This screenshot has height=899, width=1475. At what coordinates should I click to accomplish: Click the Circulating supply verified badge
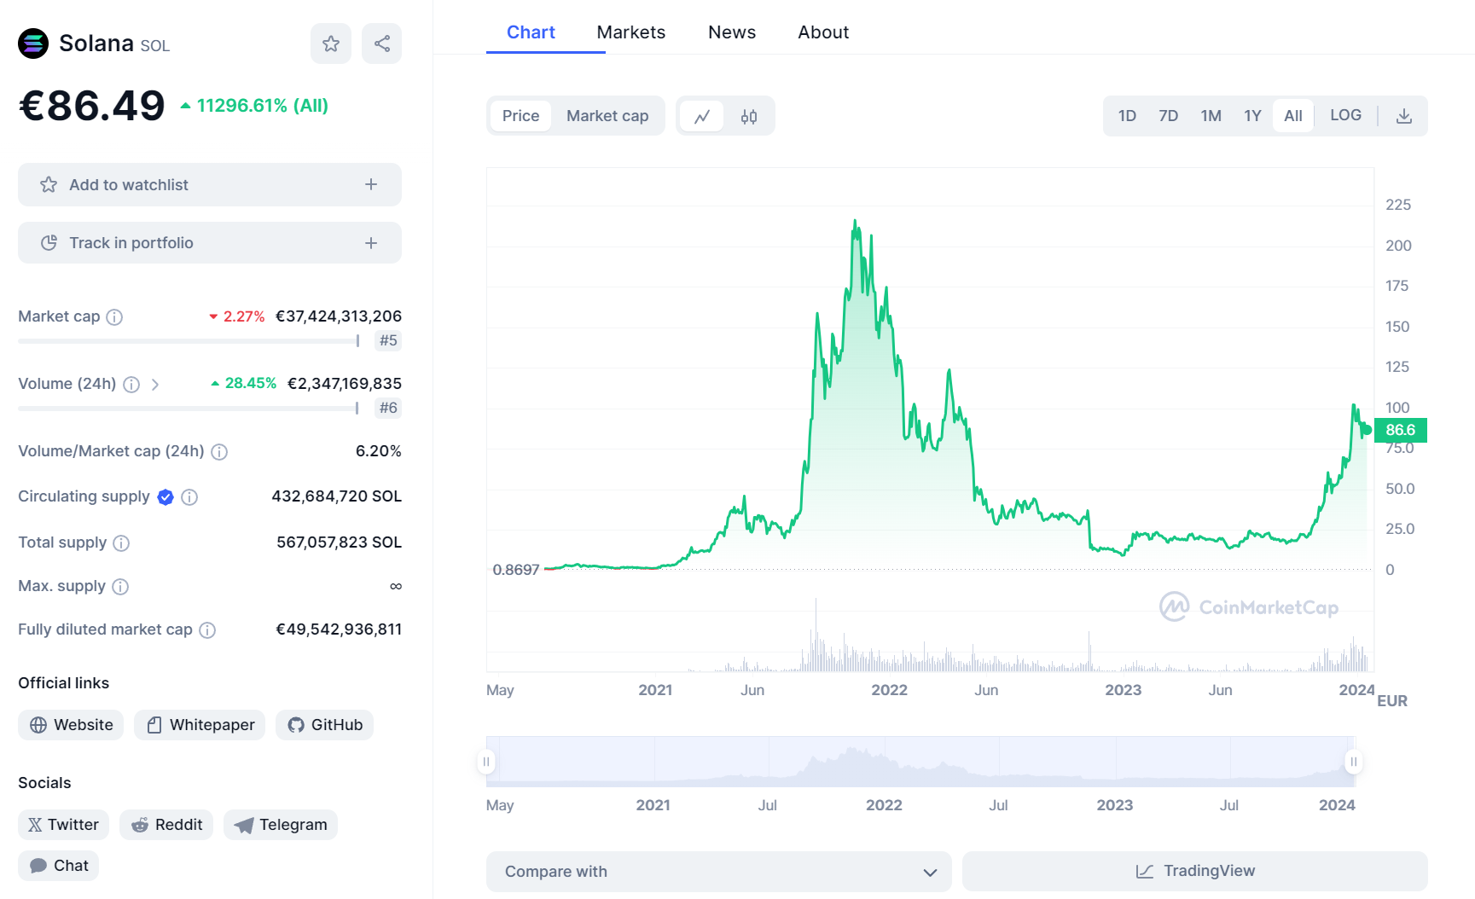click(166, 497)
